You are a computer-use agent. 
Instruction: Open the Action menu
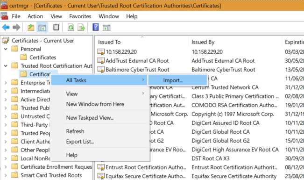[35, 16]
